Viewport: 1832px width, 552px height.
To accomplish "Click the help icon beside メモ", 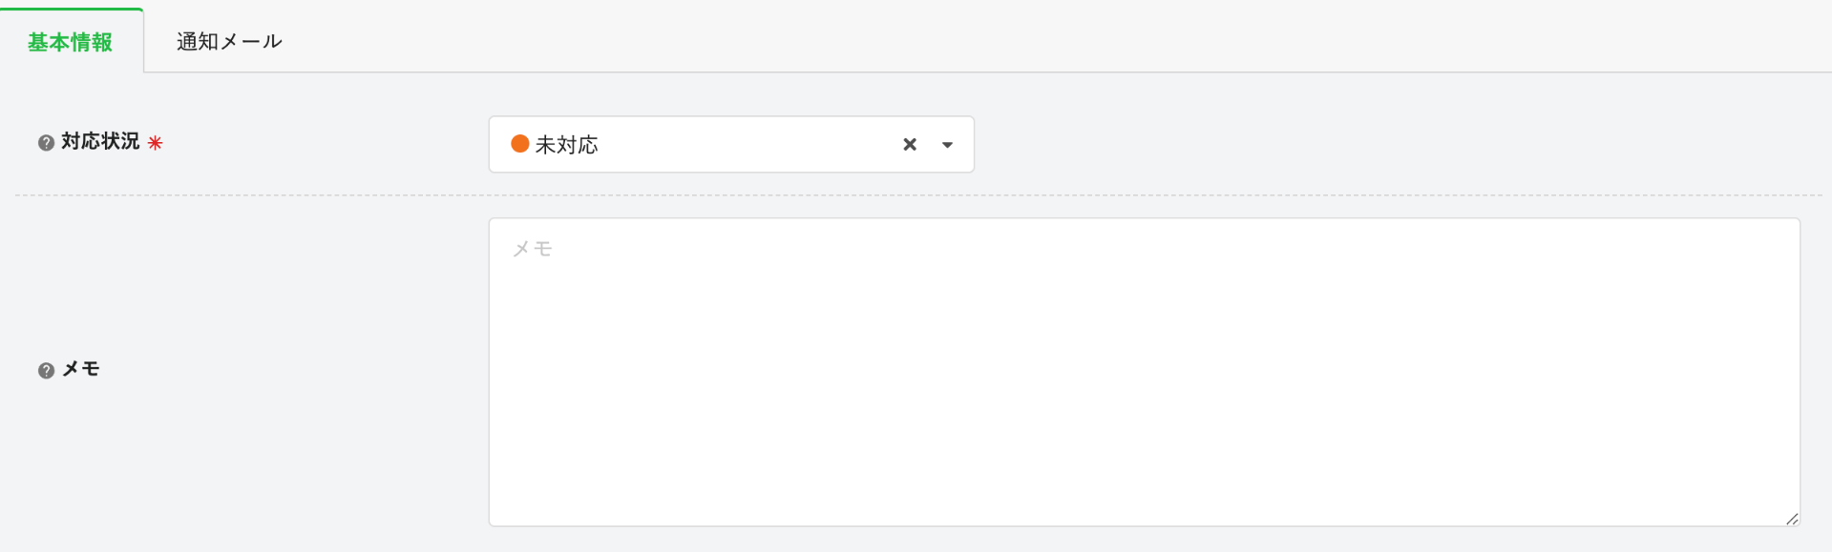I will click(x=46, y=371).
